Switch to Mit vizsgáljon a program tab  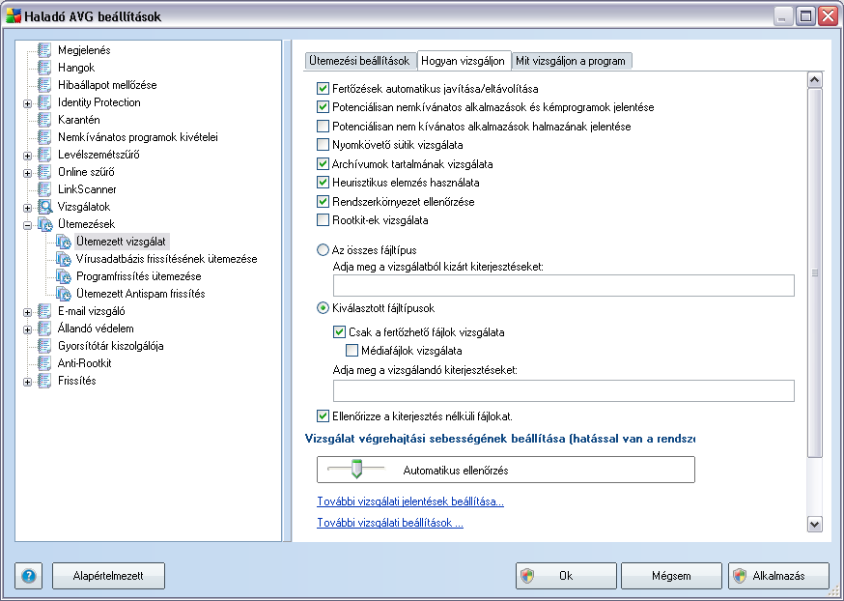click(x=571, y=61)
